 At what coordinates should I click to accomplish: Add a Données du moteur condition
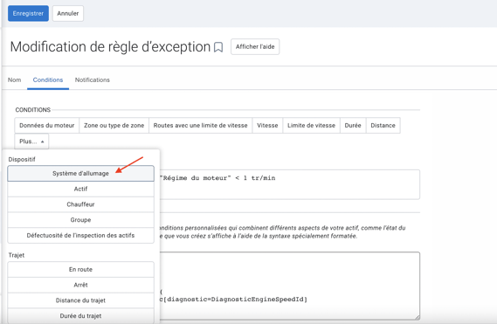47,125
